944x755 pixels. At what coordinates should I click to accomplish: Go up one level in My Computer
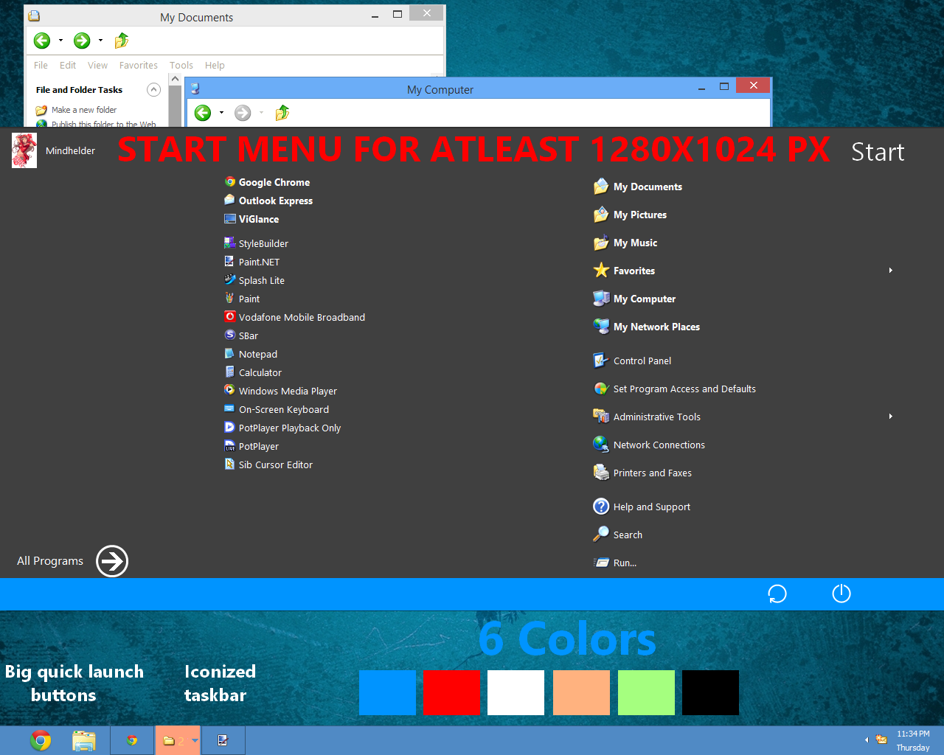tap(282, 113)
